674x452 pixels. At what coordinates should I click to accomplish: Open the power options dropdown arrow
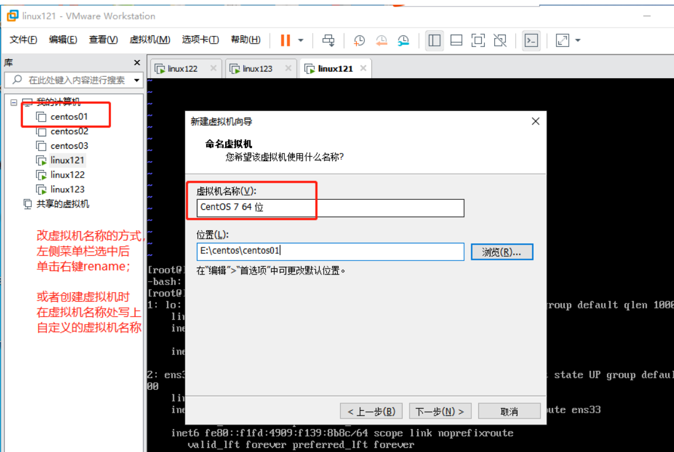pos(301,41)
